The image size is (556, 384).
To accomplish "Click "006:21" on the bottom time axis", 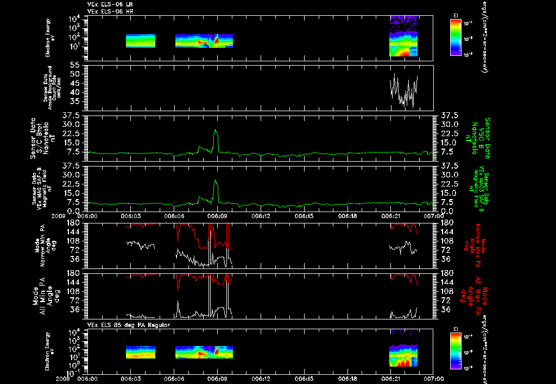I will coord(390,379).
